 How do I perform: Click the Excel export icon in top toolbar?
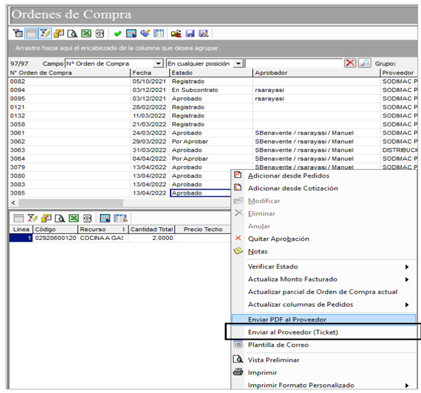pyautogui.click(x=86, y=34)
